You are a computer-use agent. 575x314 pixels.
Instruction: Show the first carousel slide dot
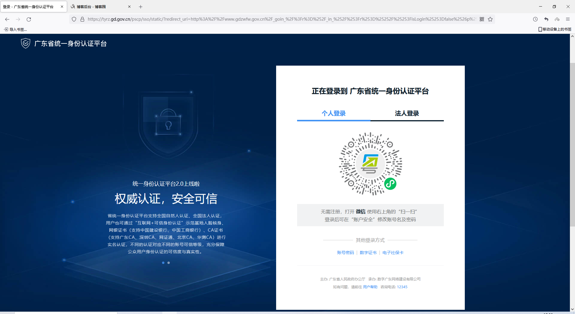click(163, 263)
